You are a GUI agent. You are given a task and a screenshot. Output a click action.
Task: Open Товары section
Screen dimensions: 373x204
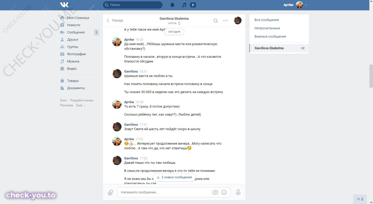tap(73, 81)
